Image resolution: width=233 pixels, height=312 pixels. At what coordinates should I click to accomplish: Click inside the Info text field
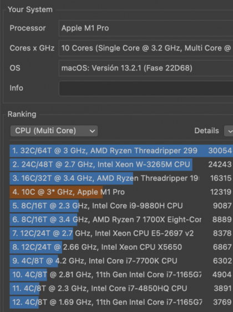(146, 88)
